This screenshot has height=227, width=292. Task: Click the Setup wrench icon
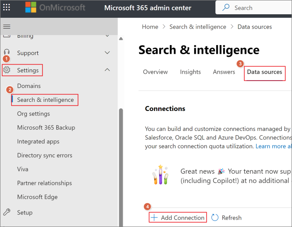click(x=7, y=212)
